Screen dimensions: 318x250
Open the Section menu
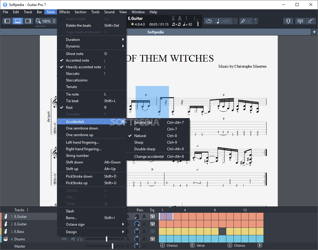[x=80, y=12]
